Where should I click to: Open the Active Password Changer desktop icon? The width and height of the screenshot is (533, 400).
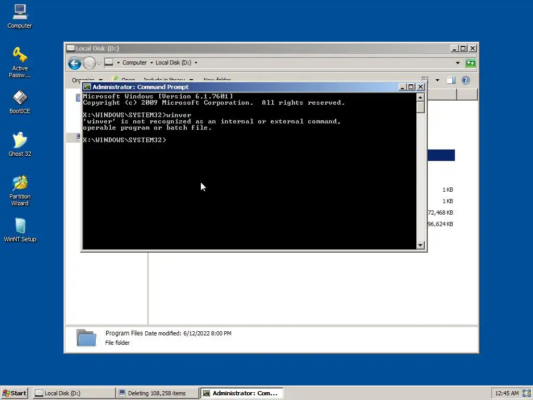[20, 63]
